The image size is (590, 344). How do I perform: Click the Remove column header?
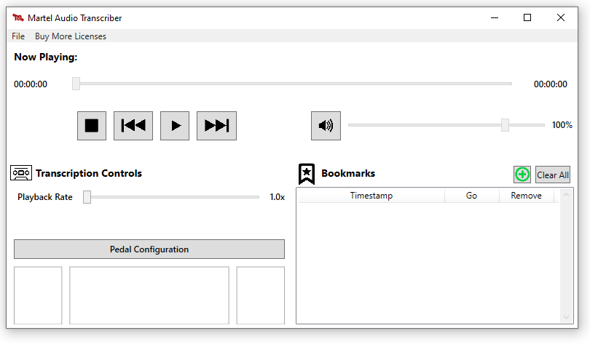click(x=526, y=196)
